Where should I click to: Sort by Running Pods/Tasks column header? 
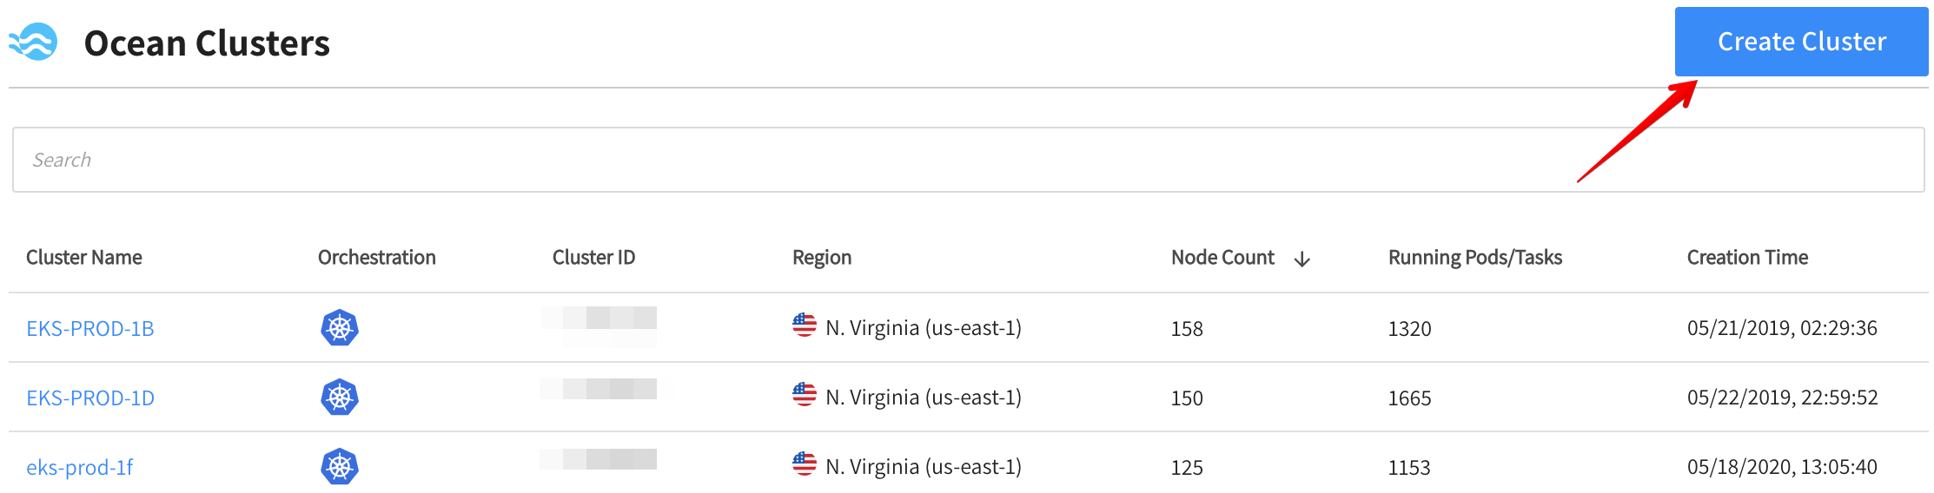[x=1475, y=258]
